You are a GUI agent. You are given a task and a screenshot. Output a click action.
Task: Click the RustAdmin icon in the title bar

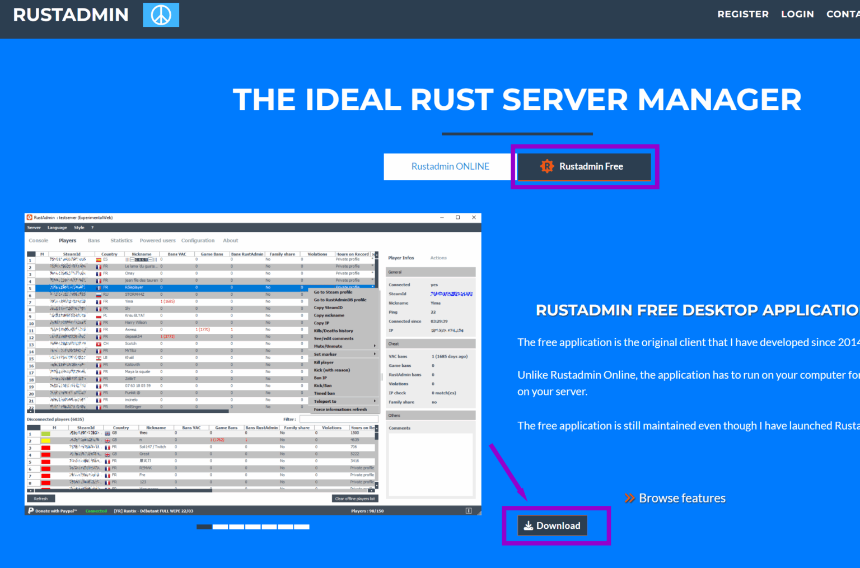30,217
